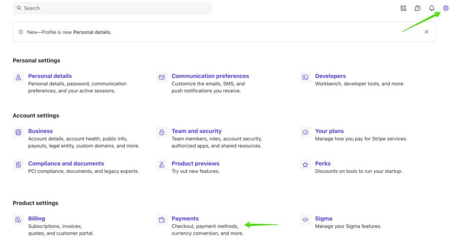Open the Payments settings link

pos(185,219)
